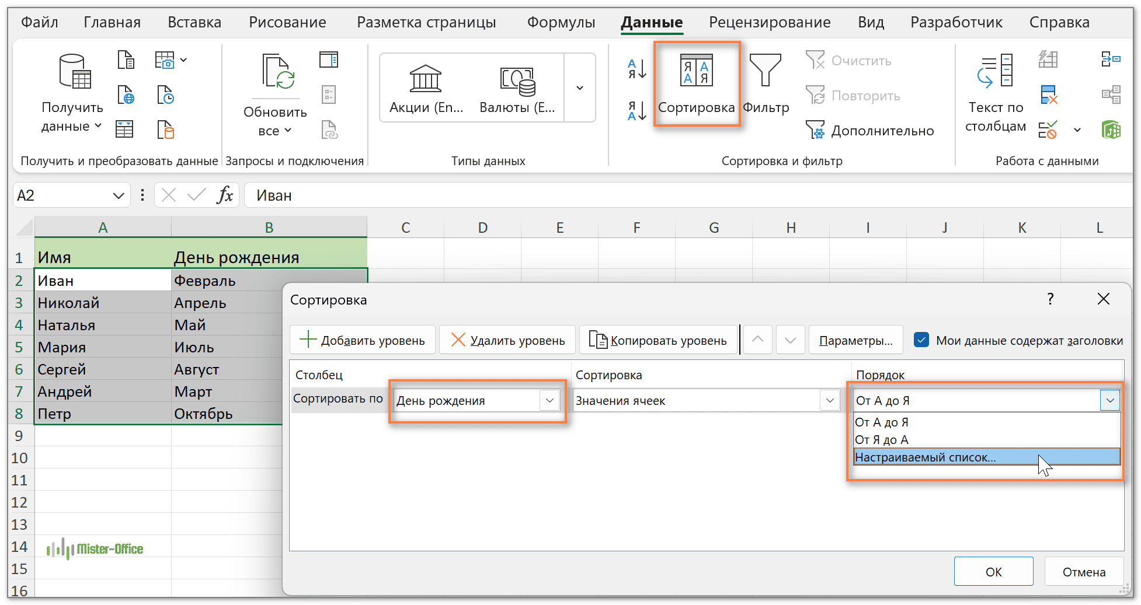Choose Настраиваемый список option
This screenshot has height=605, width=1141.
point(986,457)
